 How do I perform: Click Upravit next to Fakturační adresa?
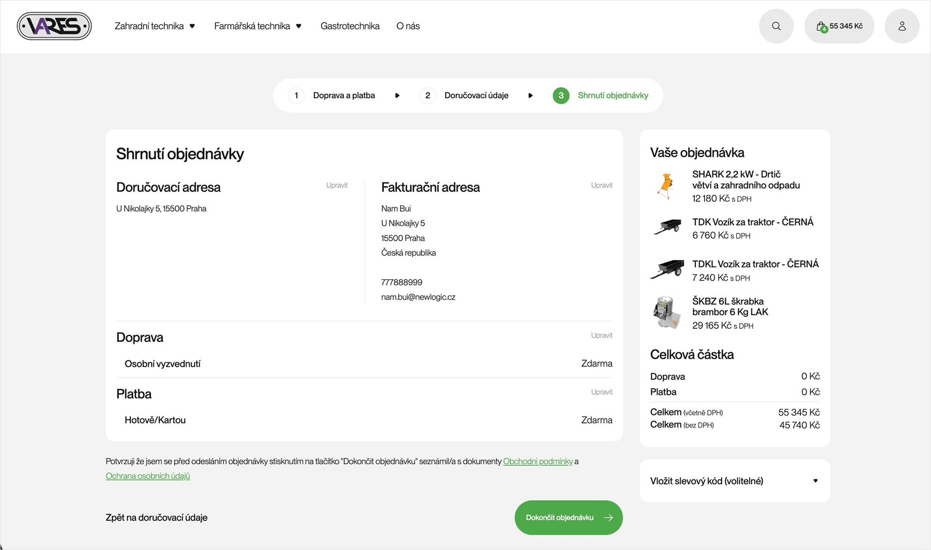point(601,185)
